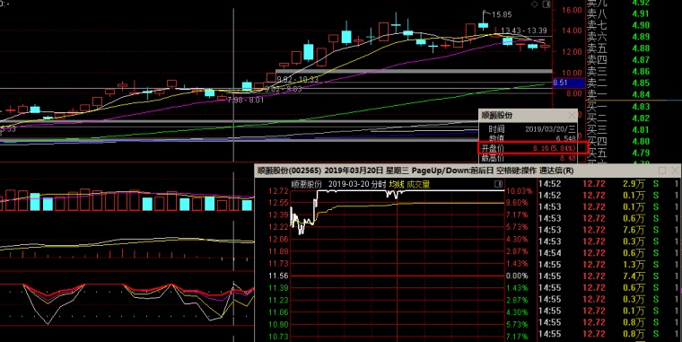682x342 pixels.
Task: Close the 顺灏股份 data tooltip panel
Action: click(572, 115)
